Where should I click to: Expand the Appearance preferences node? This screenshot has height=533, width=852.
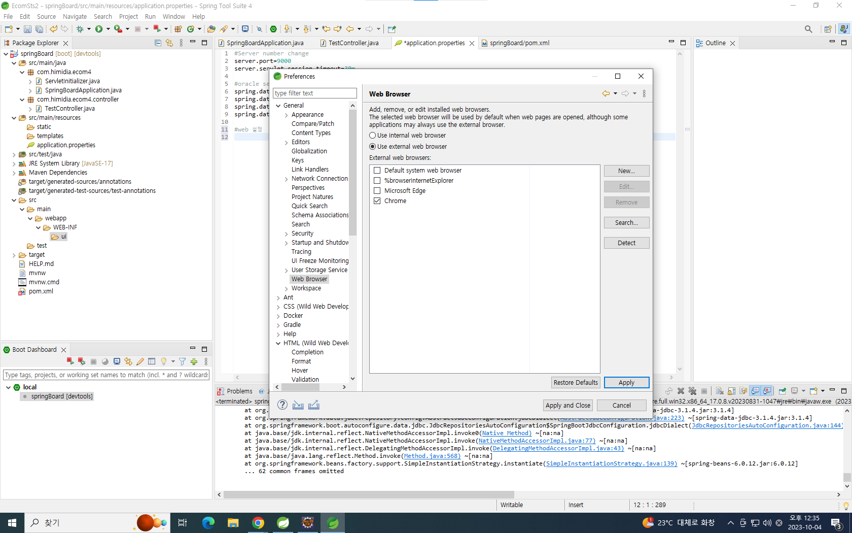point(286,115)
